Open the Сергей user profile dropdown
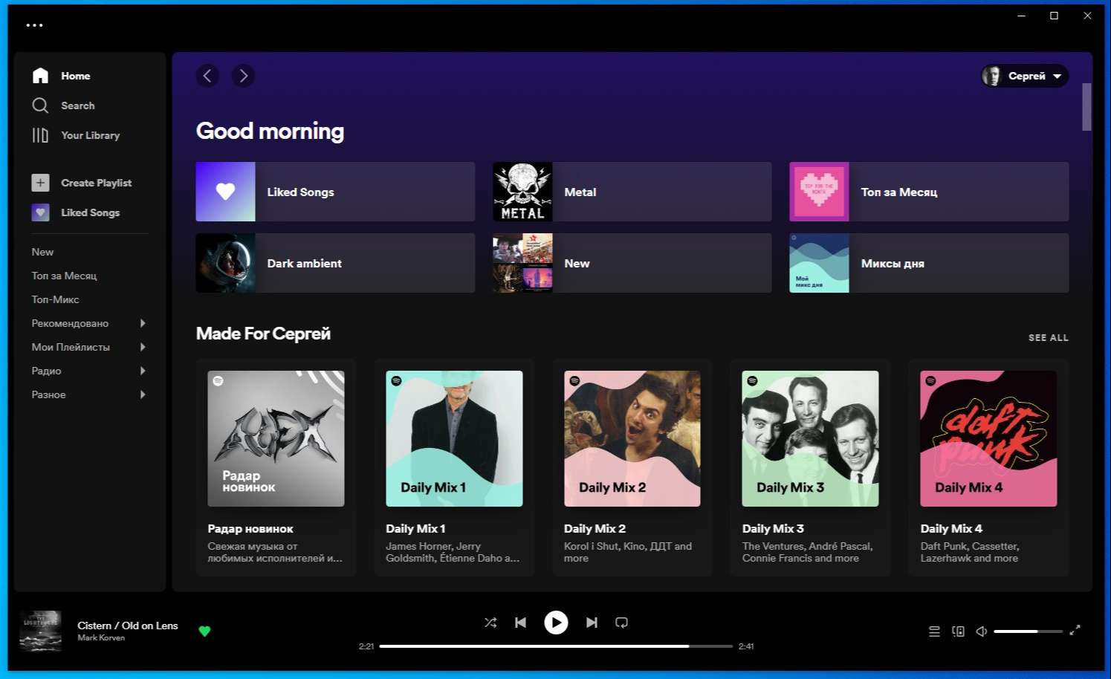The height and width of the screenshot is (679, 1111). pos(1025,76)
